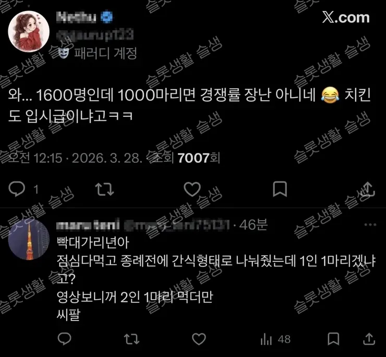The width and height of the screenshot is (386, 357).
Task: Open the anime girl profile picture
Action: [x=29, y=31]
